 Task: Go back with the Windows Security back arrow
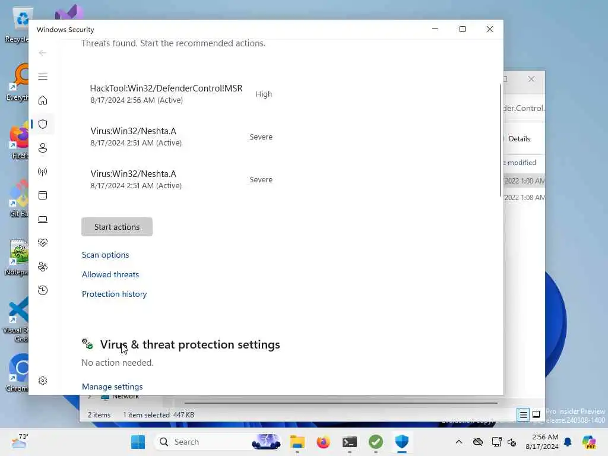coord(43,53)
